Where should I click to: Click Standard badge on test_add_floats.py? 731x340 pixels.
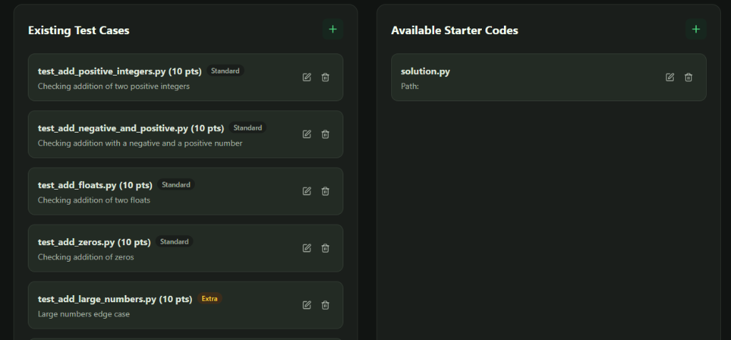coord(176,185)
